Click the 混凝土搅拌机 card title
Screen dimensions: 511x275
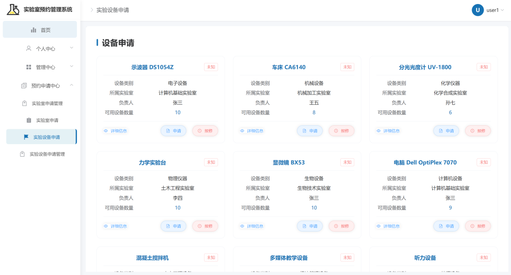152,258
